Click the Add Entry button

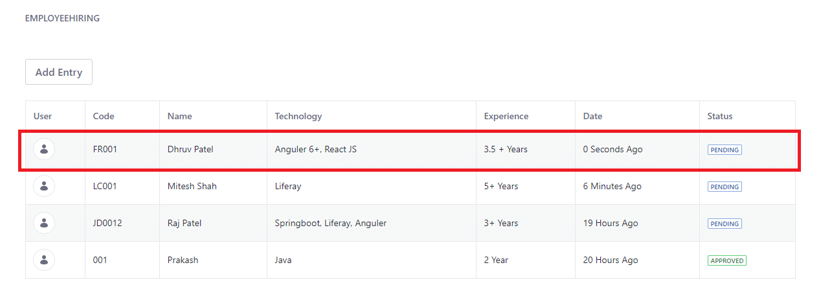tap(59, 72)
